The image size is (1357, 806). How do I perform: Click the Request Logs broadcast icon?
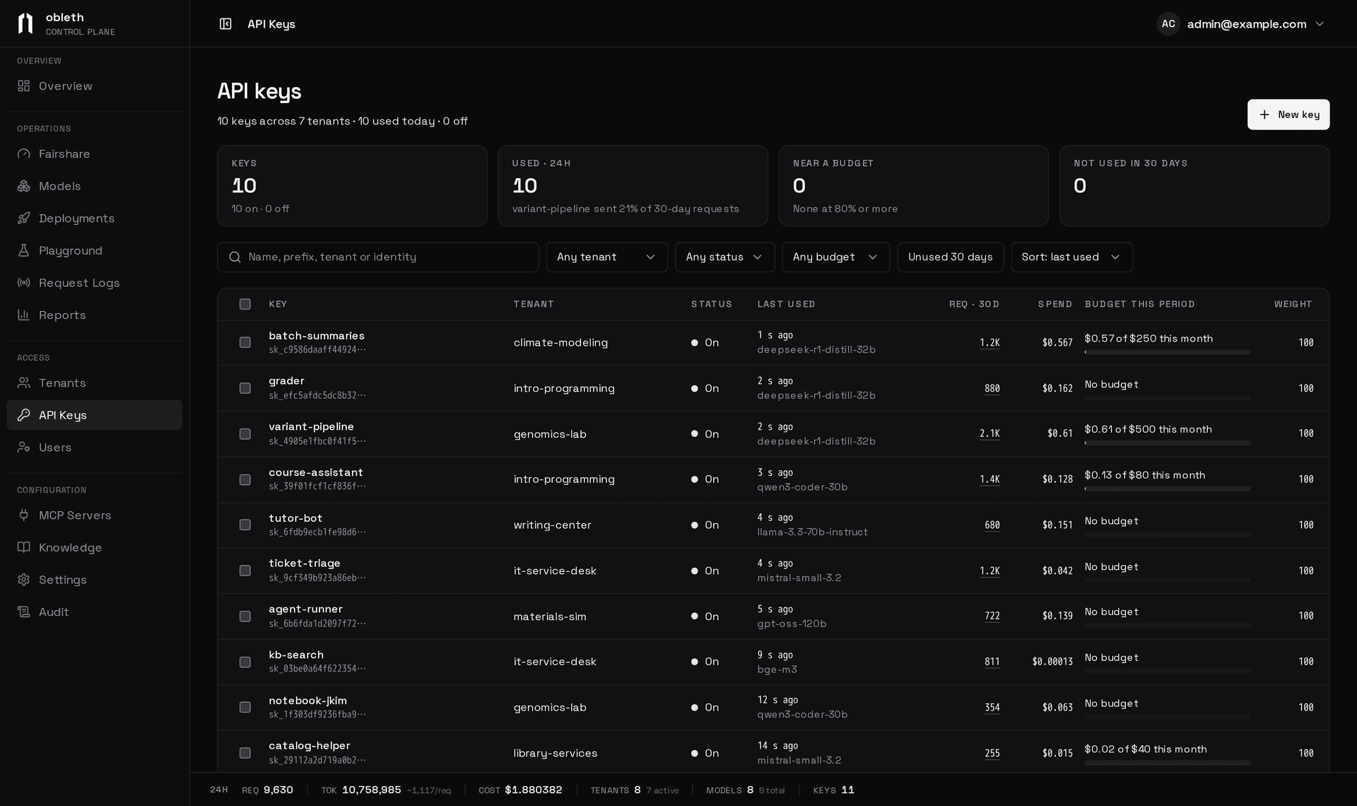24,283
